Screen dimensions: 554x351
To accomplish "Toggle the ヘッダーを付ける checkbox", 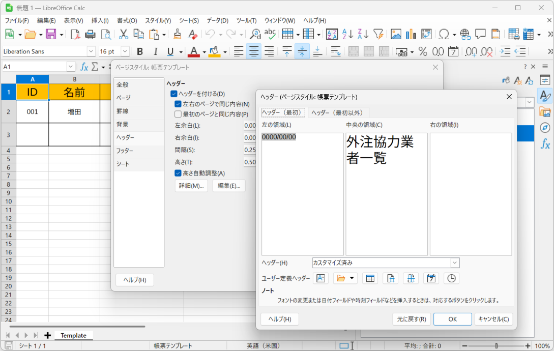I will pyautogui.click(x=174, y=94).
